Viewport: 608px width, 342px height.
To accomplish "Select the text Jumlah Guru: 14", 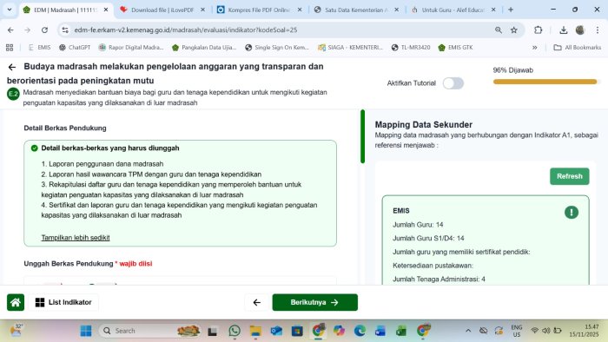I will point(418,225).
